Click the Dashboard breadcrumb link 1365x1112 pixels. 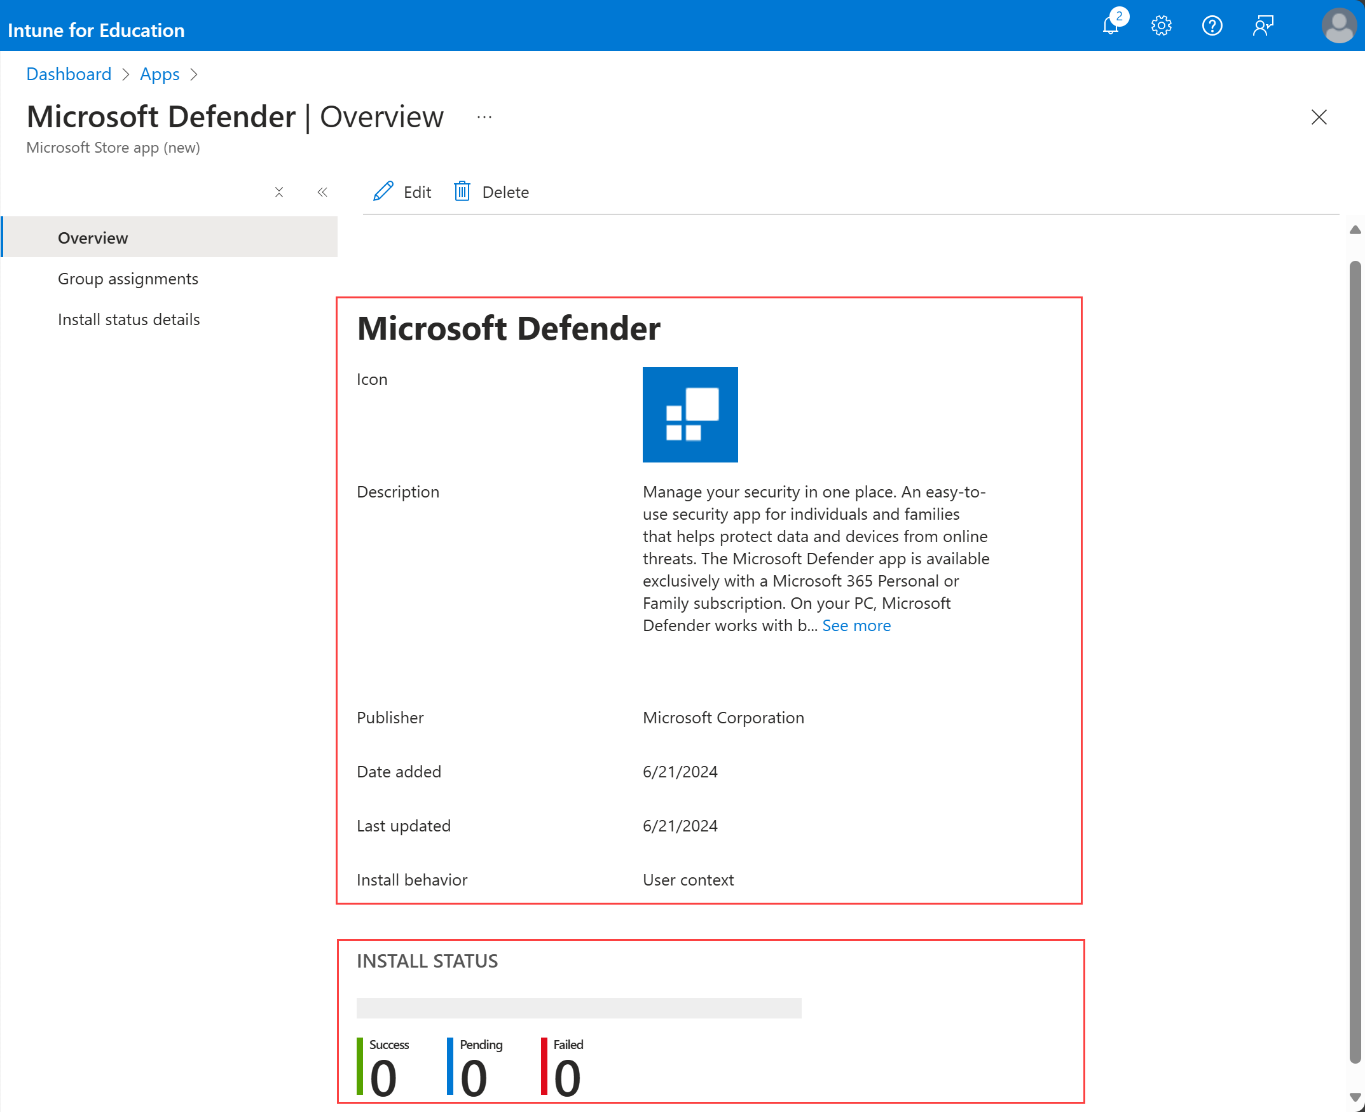coord(68,74)
